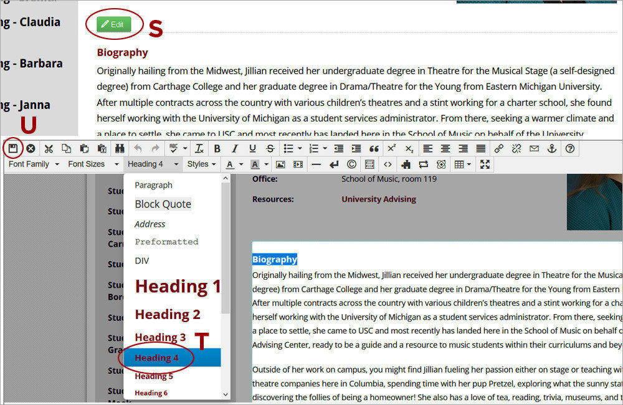Decrease indent of the paragraph
This screenshot has height=405, width=623.
338,149
